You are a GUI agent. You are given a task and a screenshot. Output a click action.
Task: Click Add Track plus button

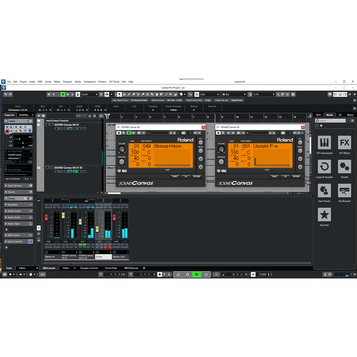(39, 116)
